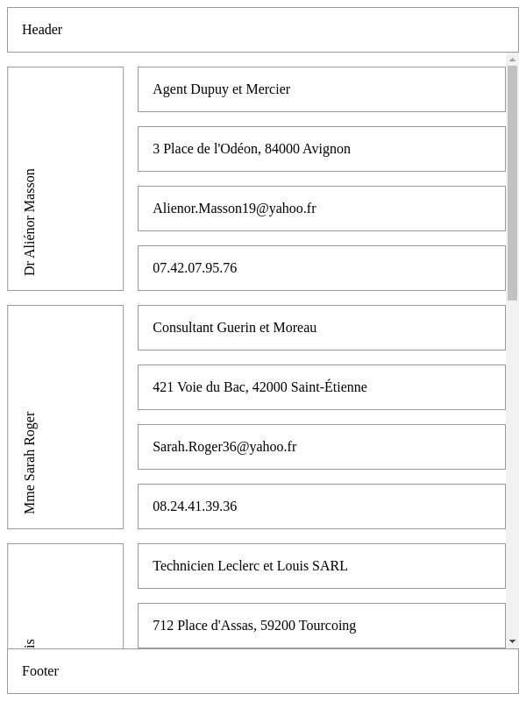This screenshot has width=526, height=701.
Task: Click the Alienor.Masson19@yahoo.fr email
Action: tap(321, 209)
